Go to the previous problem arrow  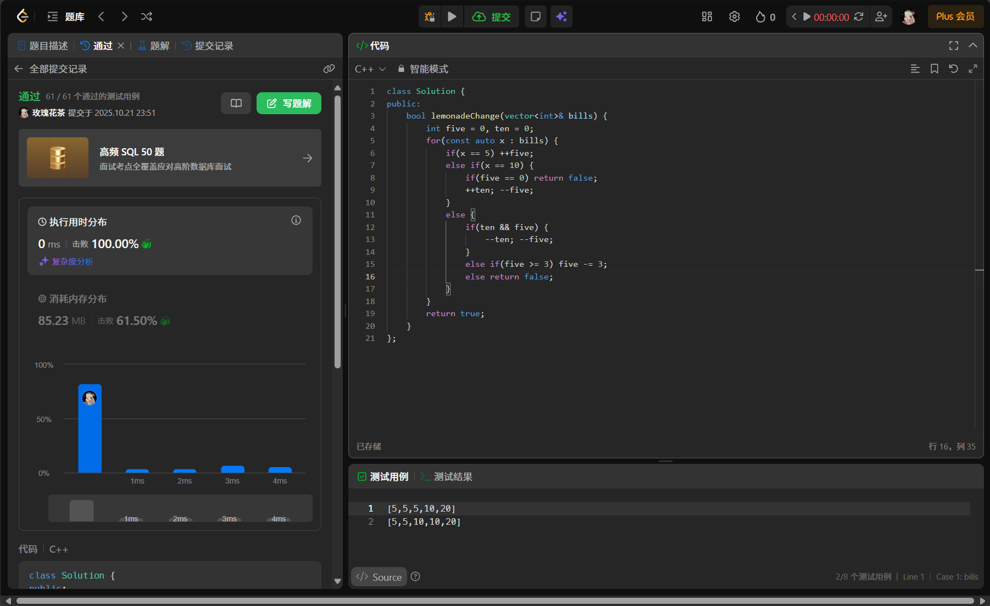(101, 16)
